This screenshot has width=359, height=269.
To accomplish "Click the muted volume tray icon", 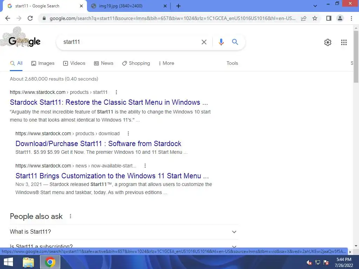I will pyautogui.click(x=309, y=262).
